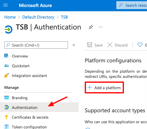
Task: Click the Microsoft Azure title
Action: [35, 5]
